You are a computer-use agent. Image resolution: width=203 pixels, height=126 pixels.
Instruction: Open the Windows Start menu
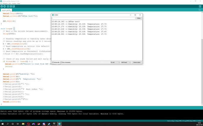[x=2, y=124]
